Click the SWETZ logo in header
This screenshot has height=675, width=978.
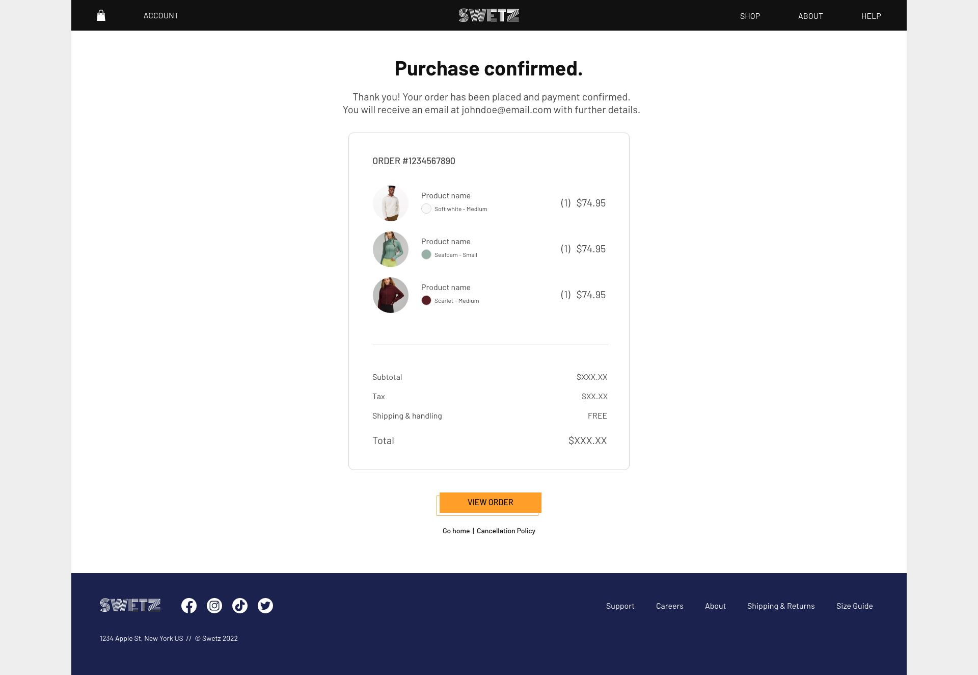pos(489,15)
